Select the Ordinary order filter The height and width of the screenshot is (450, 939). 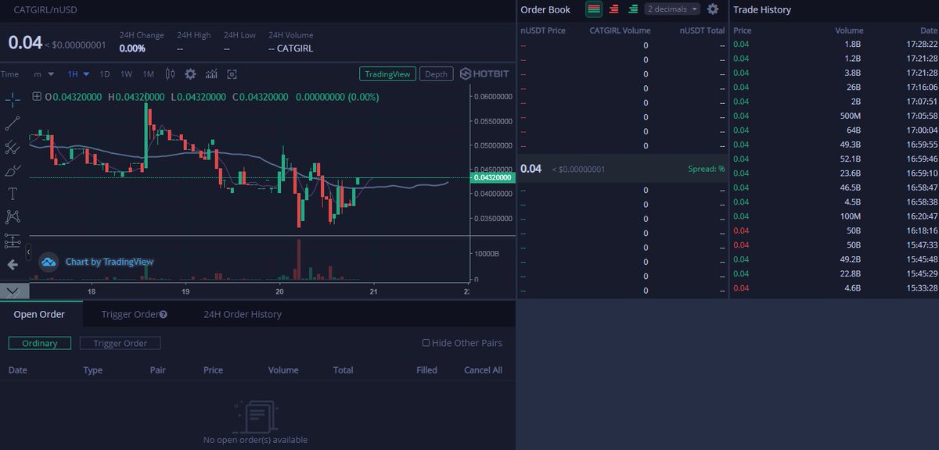[x=40, y=343]
